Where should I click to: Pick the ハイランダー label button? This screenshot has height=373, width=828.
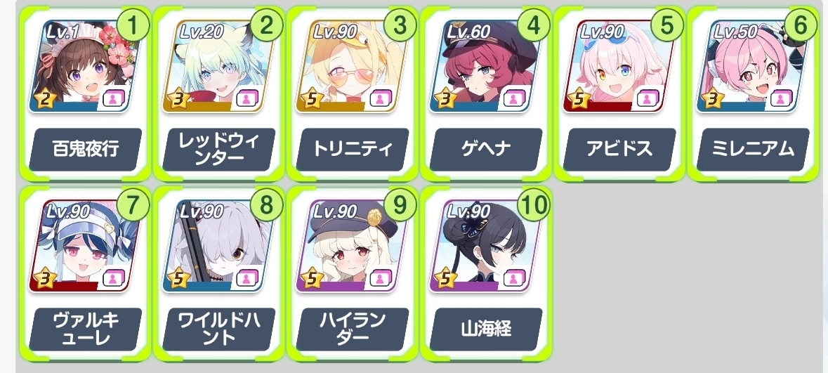(353, 329)
